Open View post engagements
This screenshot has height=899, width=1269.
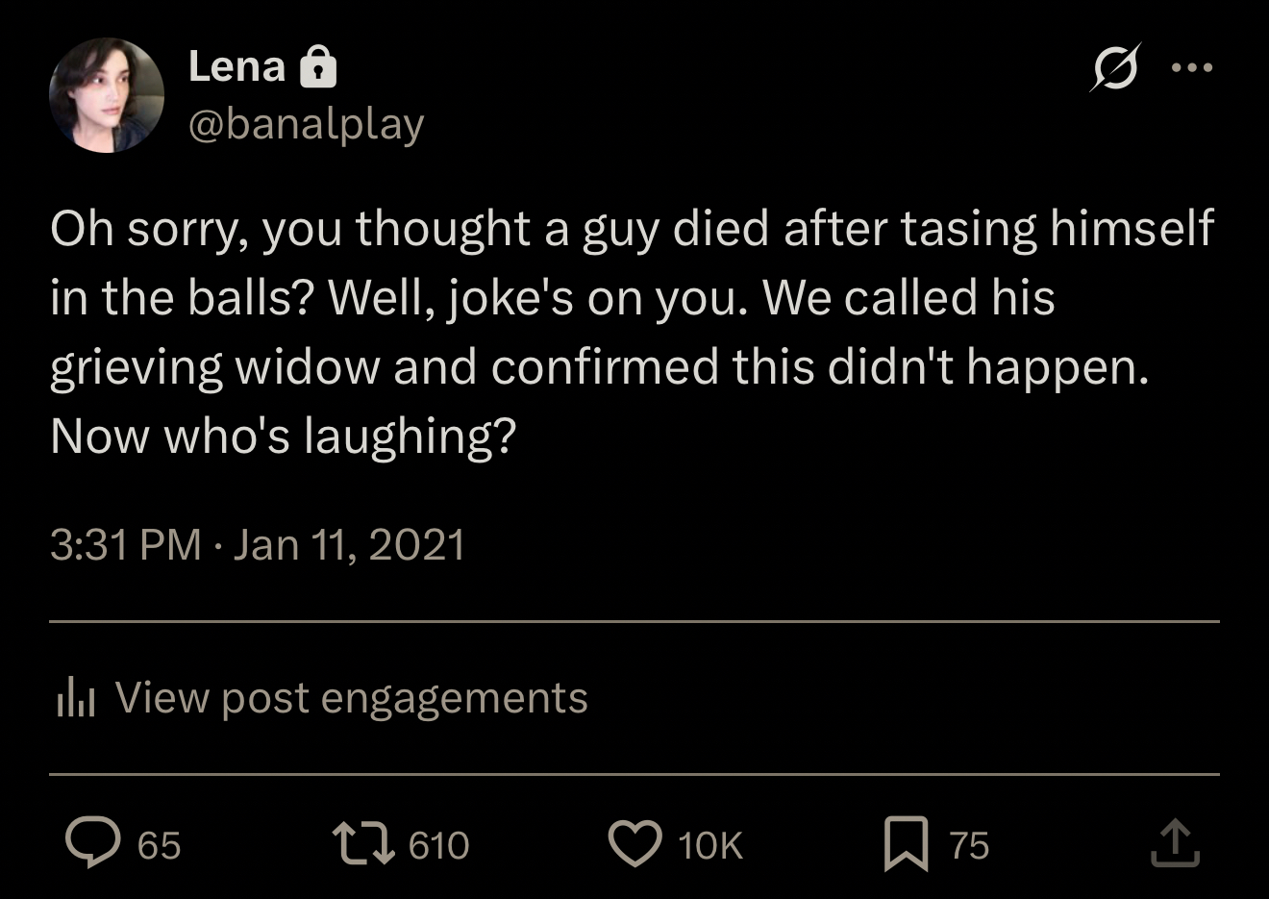(351, 697)
